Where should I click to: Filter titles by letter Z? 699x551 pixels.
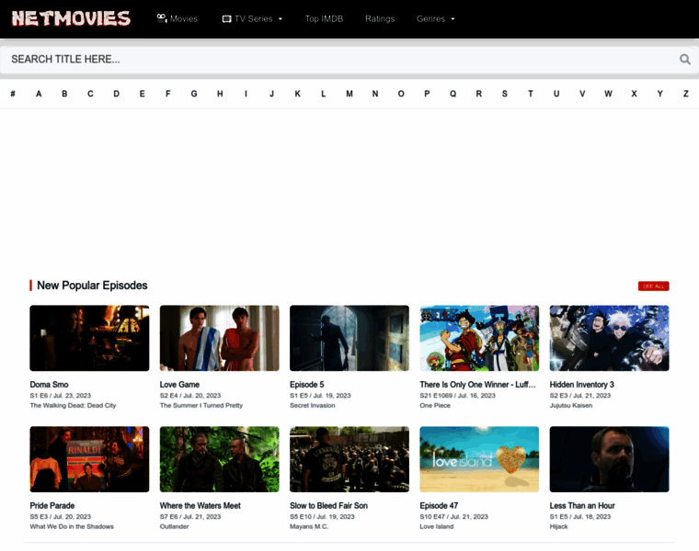(x=685, y=94)
